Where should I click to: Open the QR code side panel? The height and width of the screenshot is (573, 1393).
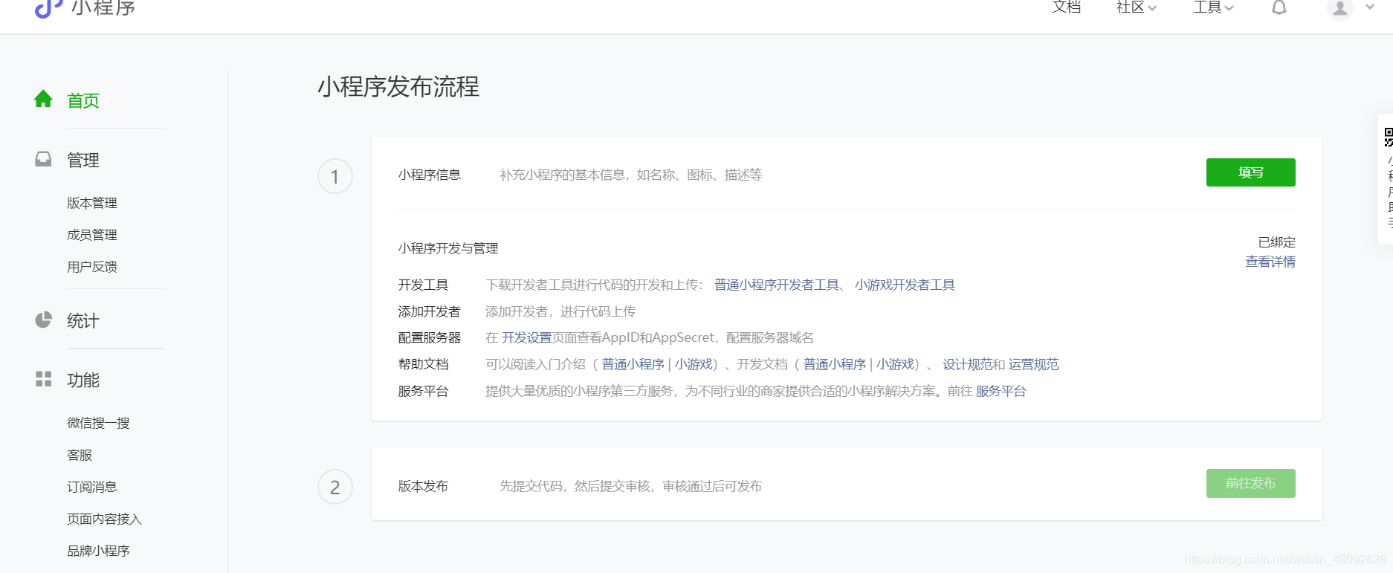tap(1387, 178)
